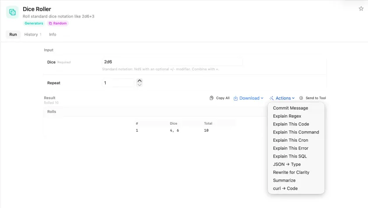Image resolution: width=368 pixels, height=208 pixels.
Task: Click the 'Rolled 10' result summary
Action: coord(51,103)
